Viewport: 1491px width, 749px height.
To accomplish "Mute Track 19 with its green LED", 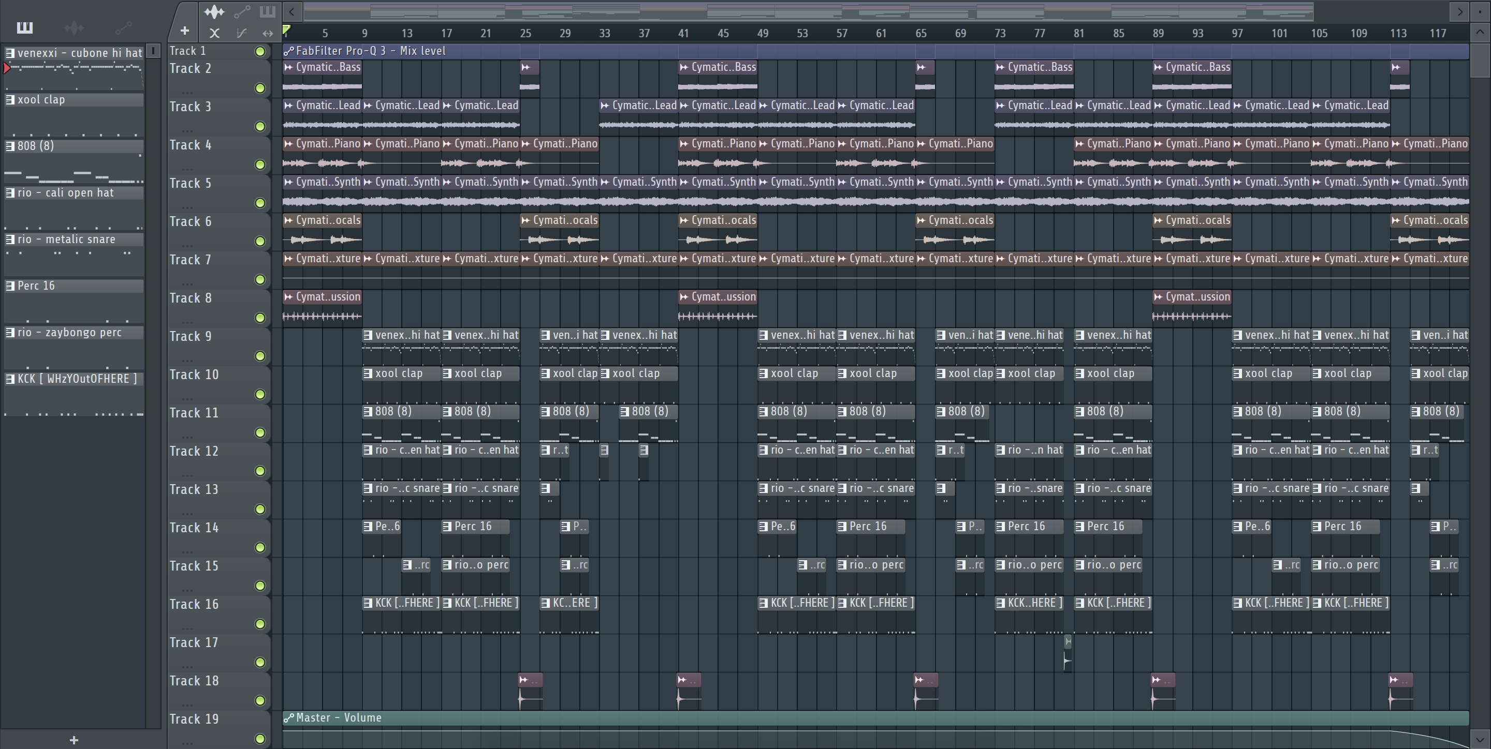I will pyautogui.click(x=260, y=739).
